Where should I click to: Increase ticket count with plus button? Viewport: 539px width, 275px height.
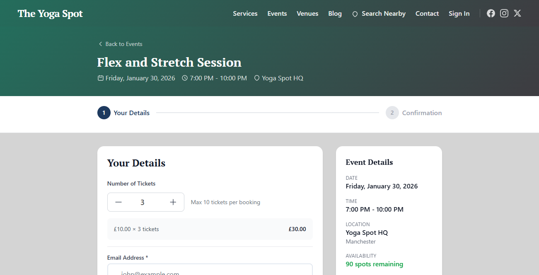tap(173, 202)
